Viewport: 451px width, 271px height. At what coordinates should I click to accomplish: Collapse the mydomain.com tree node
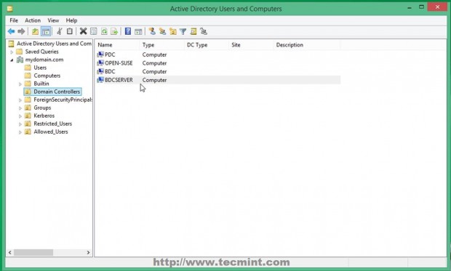12,60
